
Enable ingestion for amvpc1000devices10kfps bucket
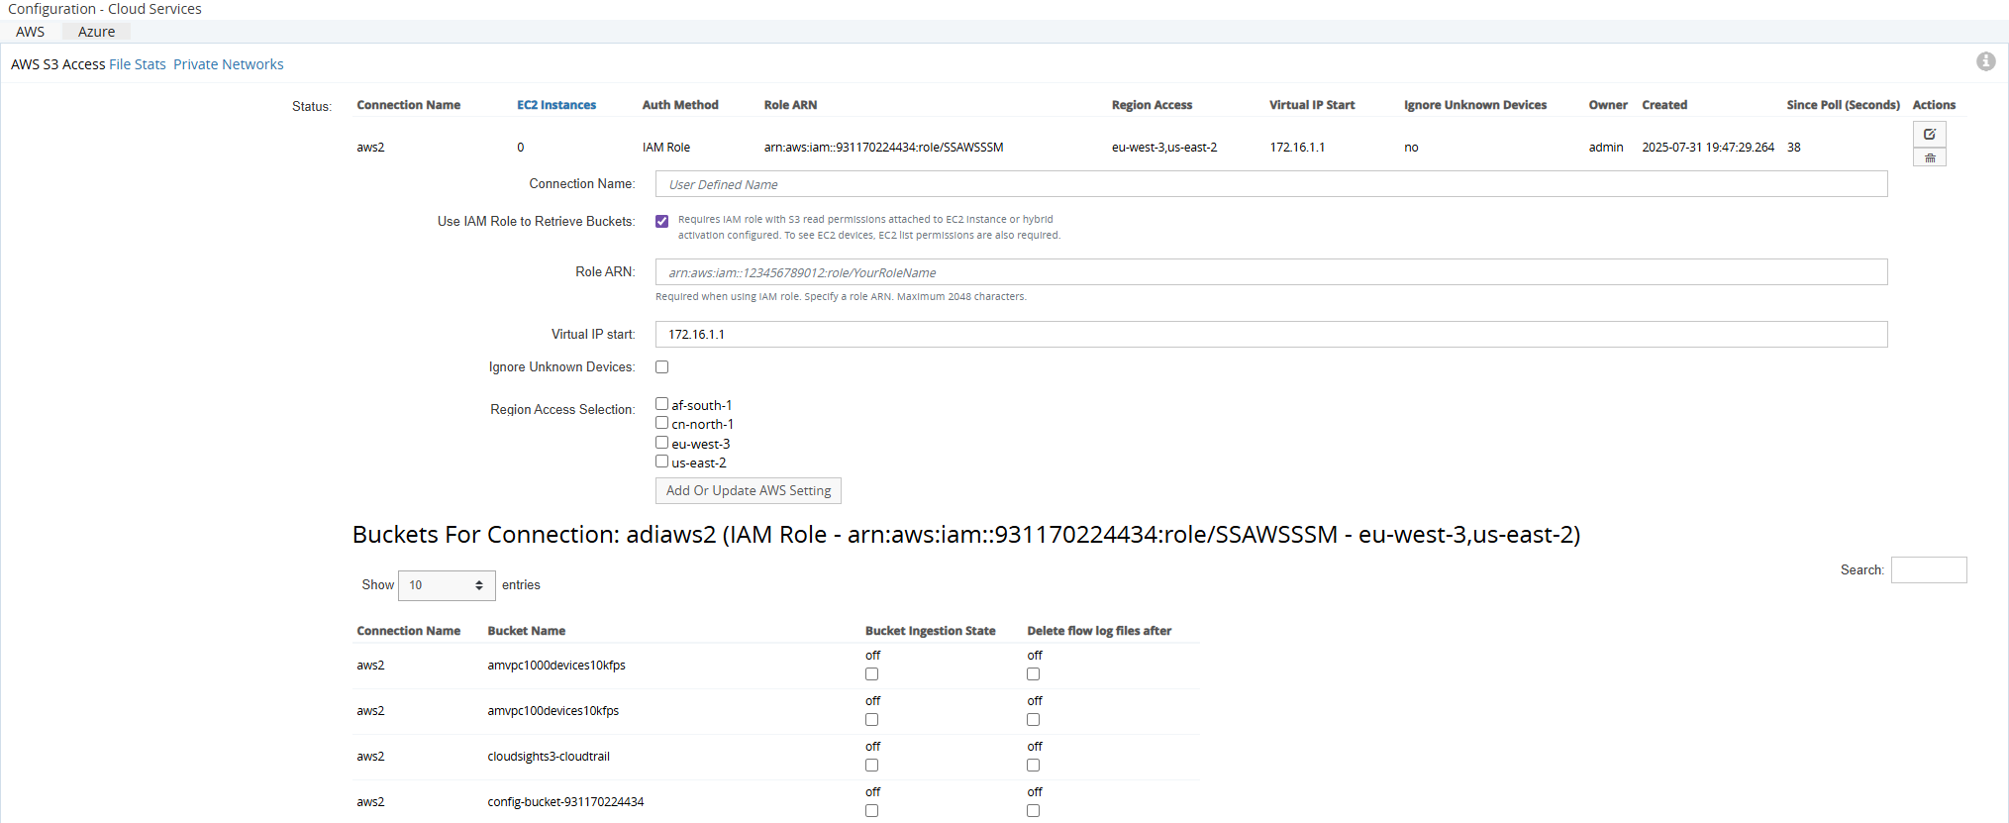[x=871, y=674]
